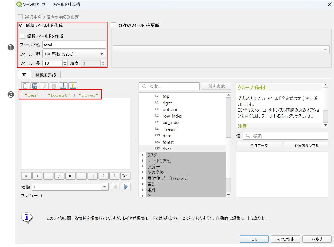Select the river field in the list
The height and width of the screenshot is (247, 334).
pyautogui.click(x=167, y=149)
